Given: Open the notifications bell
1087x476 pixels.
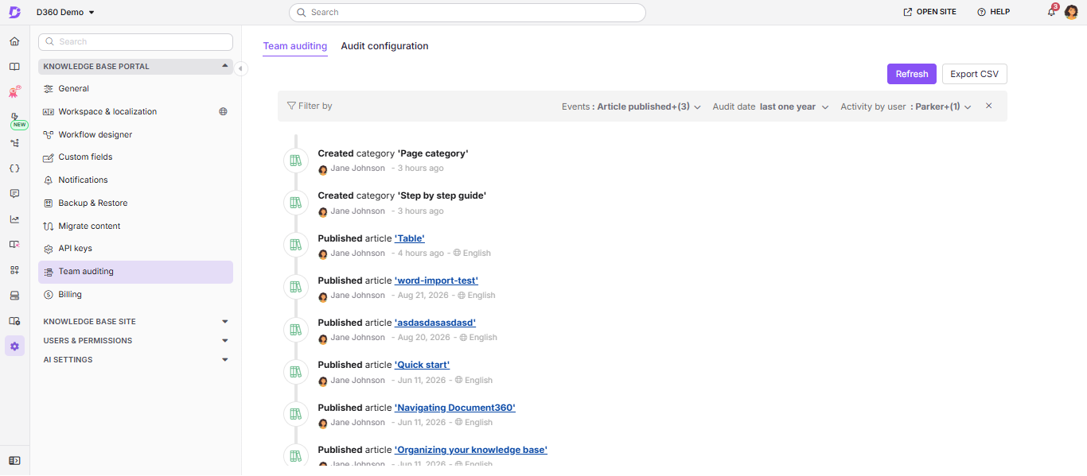Looking at the screenshot, I should 1051,12.
